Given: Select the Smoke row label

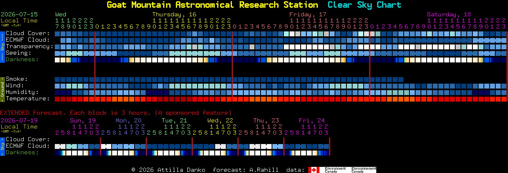Looking at the screenshot, I should coord(17,79).
